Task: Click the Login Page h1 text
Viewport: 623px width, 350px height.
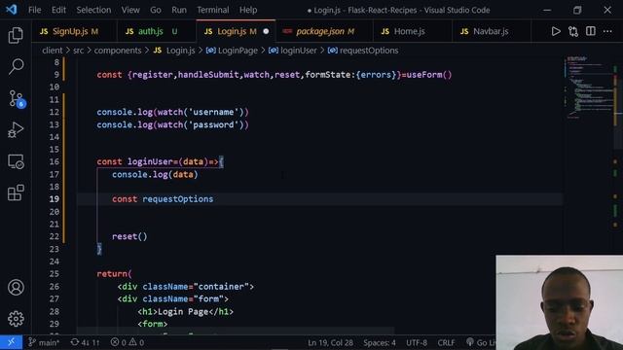Action: (x=183, y=311)
